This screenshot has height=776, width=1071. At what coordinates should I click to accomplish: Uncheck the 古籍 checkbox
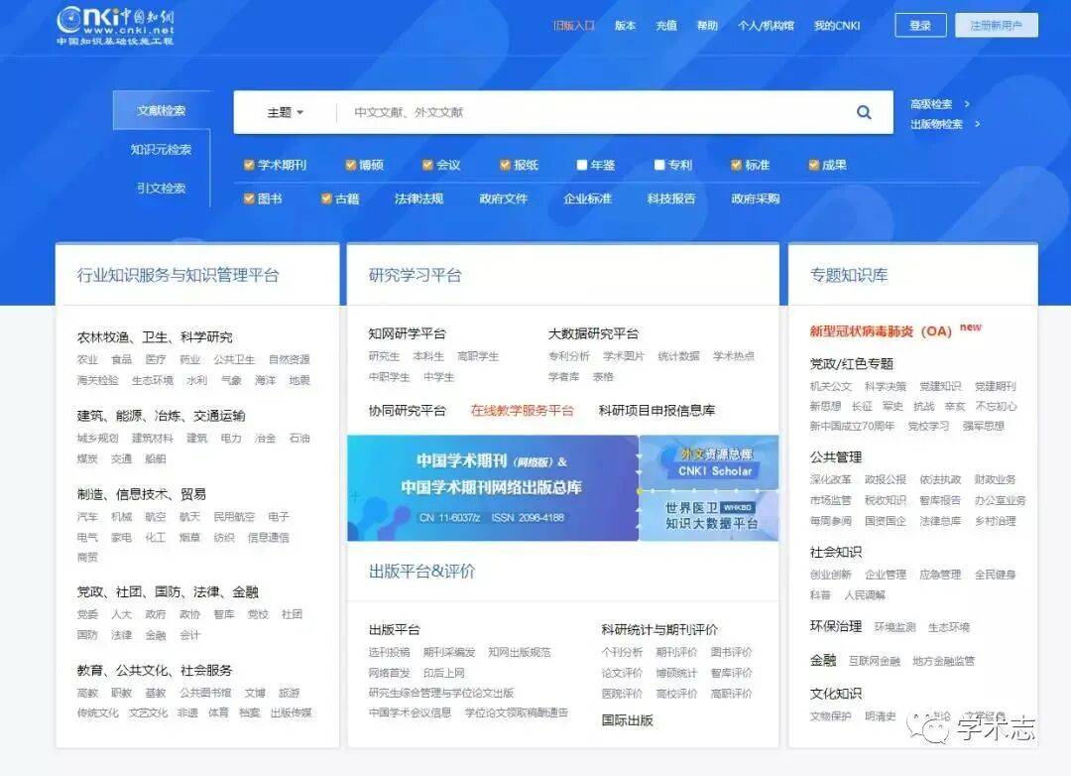point(327,198)
